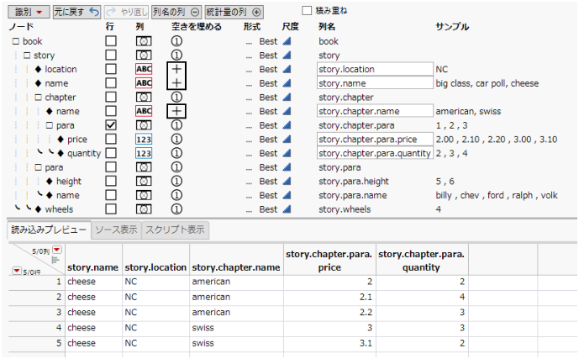
Task: Click the 列名の列 minus button
Action: pyautogui.click(x=176, y=12)
